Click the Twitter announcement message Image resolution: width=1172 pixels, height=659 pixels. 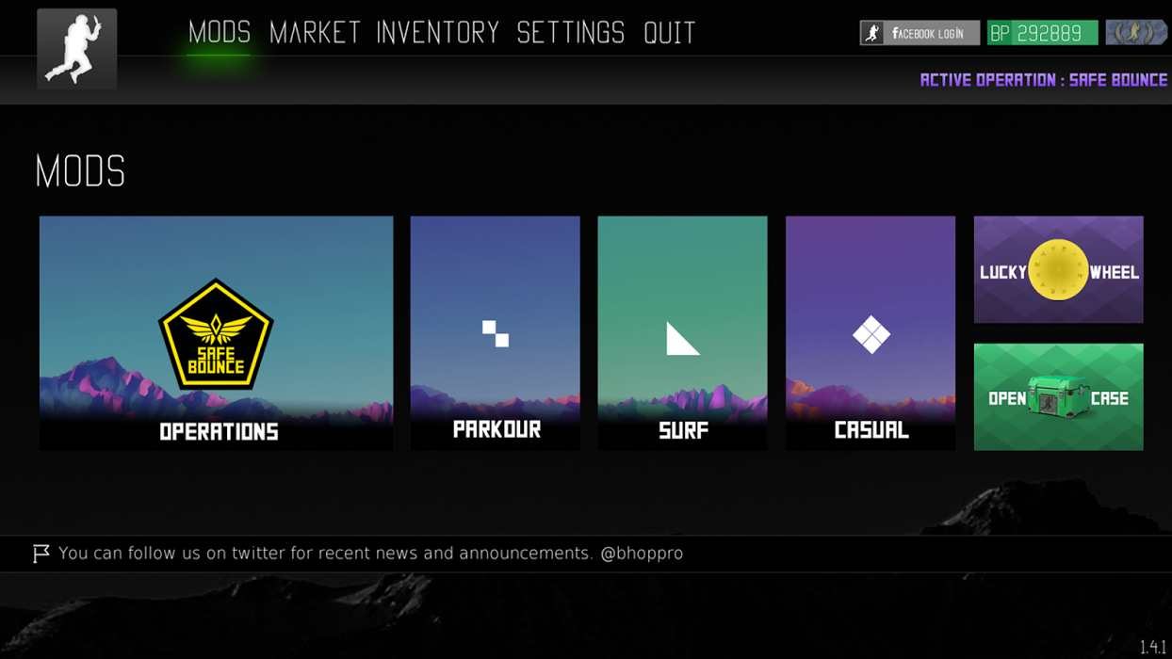click(x=370, y=554)
